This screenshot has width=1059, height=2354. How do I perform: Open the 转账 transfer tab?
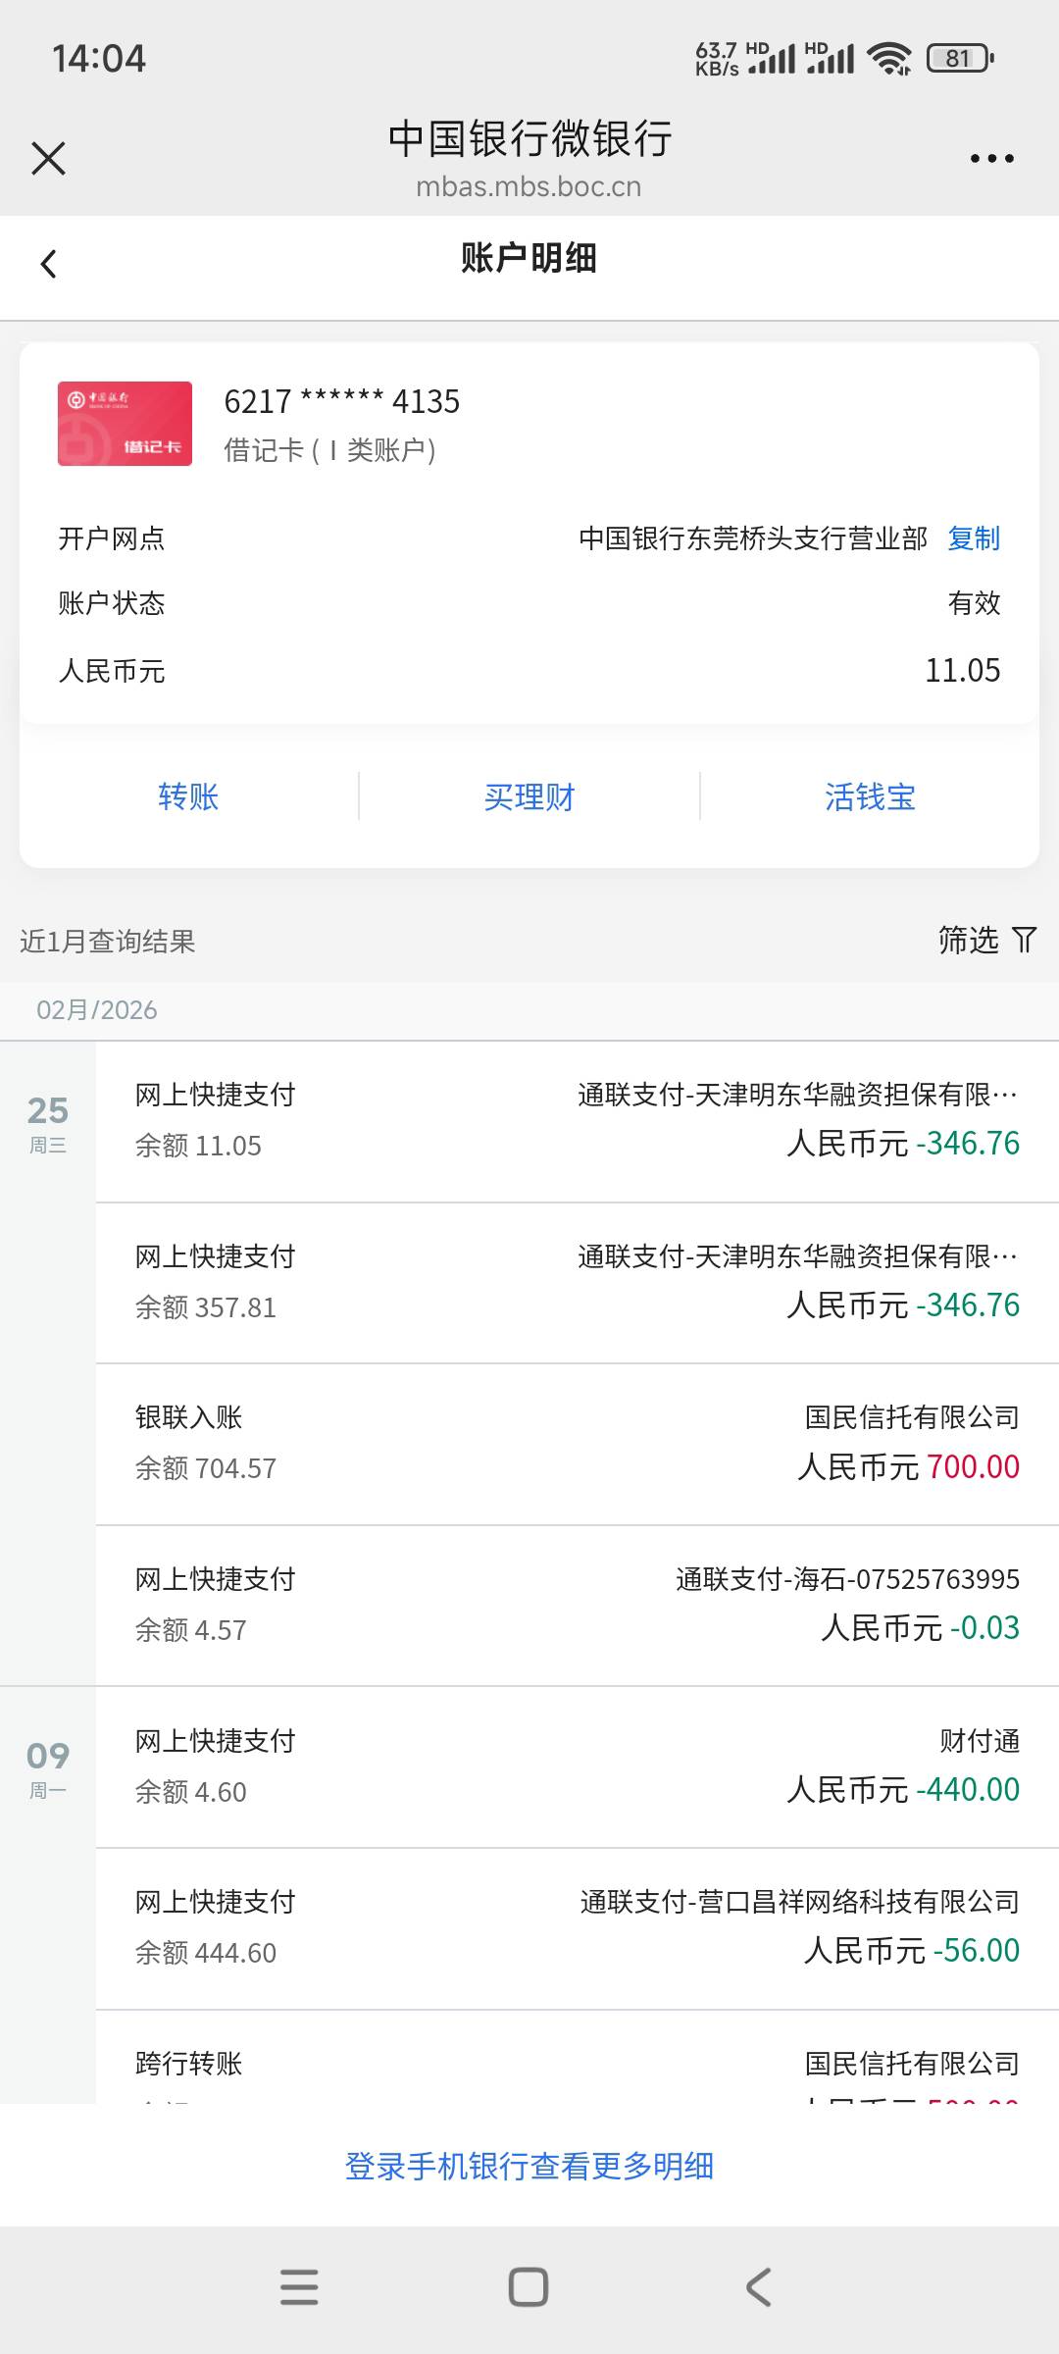point(188,796)
